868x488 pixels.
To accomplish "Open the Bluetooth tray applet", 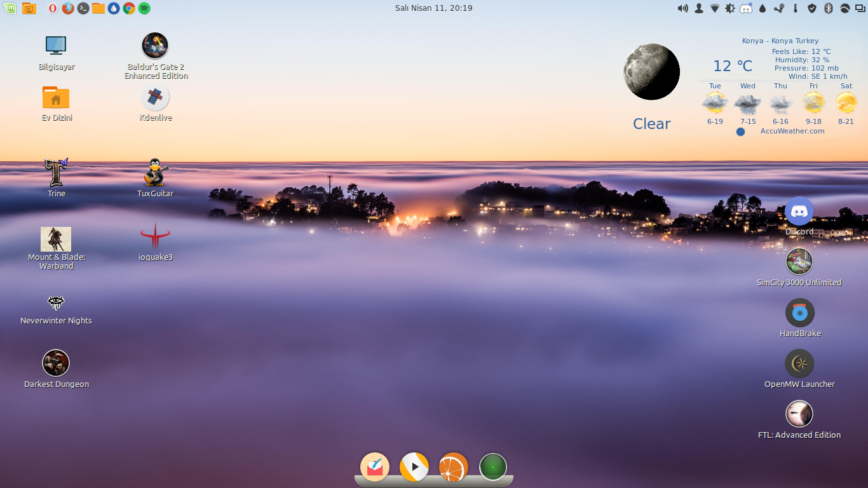I will (x=829, y=8).
